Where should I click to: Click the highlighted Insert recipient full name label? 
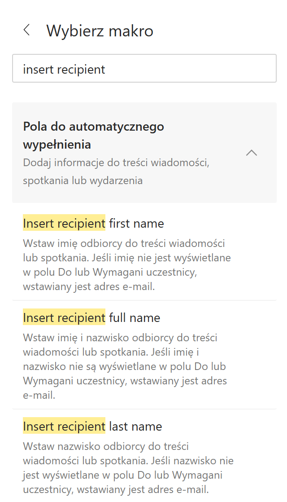64,317
